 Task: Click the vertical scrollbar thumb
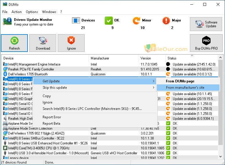220,103
